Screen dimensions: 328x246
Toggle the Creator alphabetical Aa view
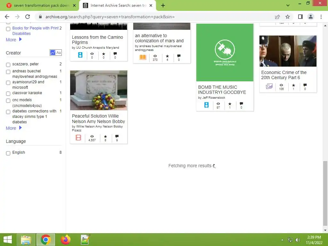(x=59, y=53)
